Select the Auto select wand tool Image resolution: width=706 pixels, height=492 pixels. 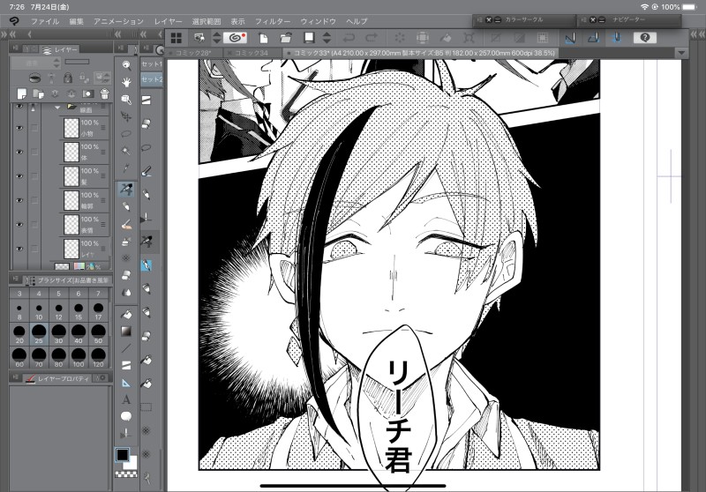[x=126, y=151]
